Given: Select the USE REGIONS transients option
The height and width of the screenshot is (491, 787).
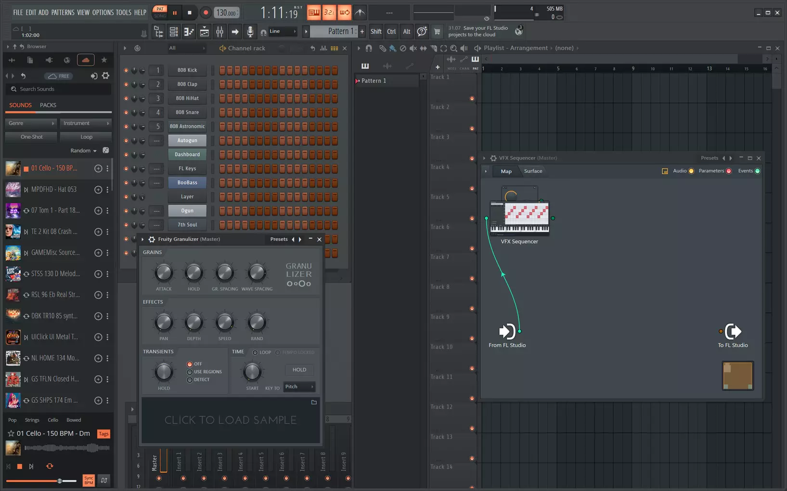Looking at the screenshot, I should point(190,372).
